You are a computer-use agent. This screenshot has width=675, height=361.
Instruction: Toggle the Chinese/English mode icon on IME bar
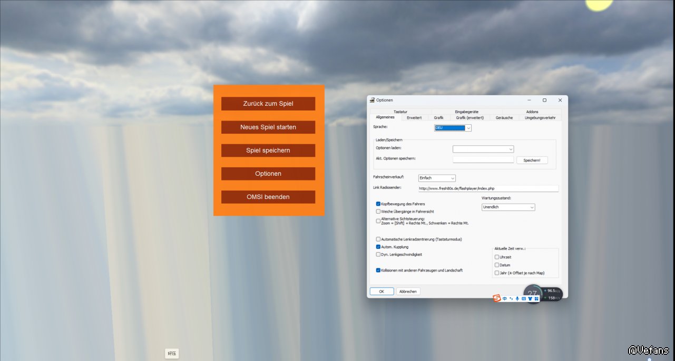coord(504,299)
